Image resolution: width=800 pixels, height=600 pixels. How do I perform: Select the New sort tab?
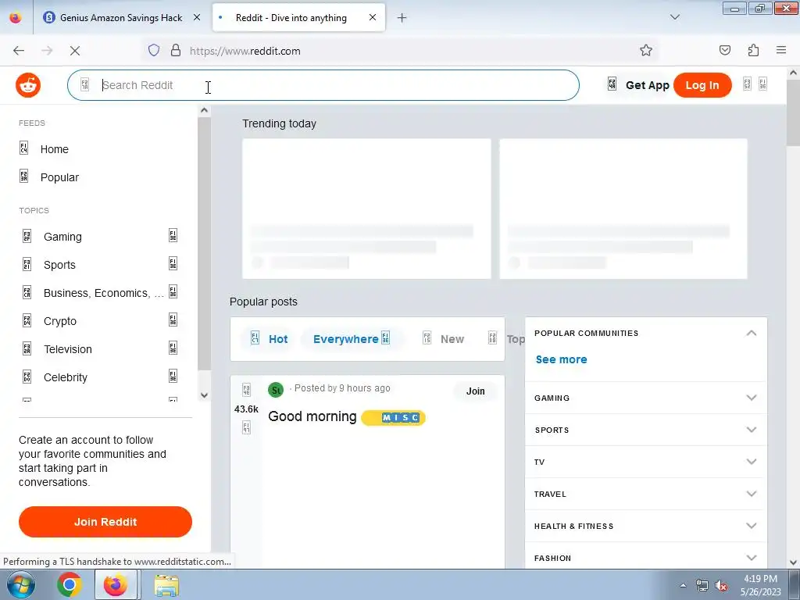coord(444,339)
